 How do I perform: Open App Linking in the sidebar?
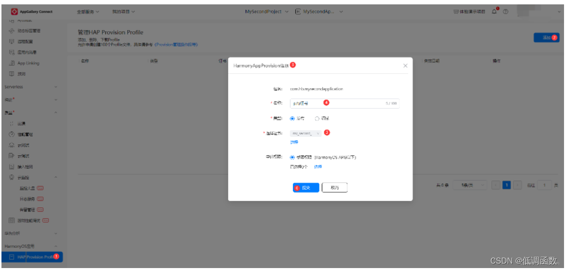(x=28, y=63)
